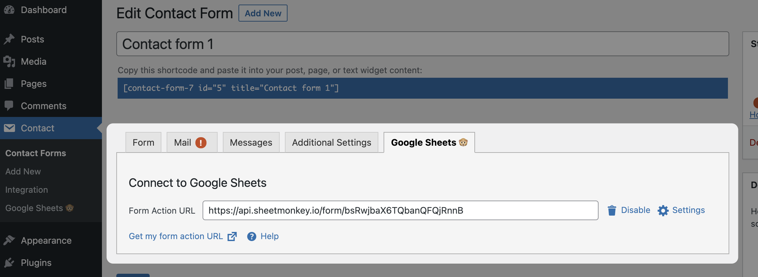The width and height of the screenshot is (758, 277).
Task: Click the external link icon after form action URL
Action: [232, 236]
